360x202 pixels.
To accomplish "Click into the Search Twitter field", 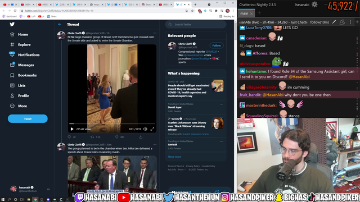I will coord(196,24).
